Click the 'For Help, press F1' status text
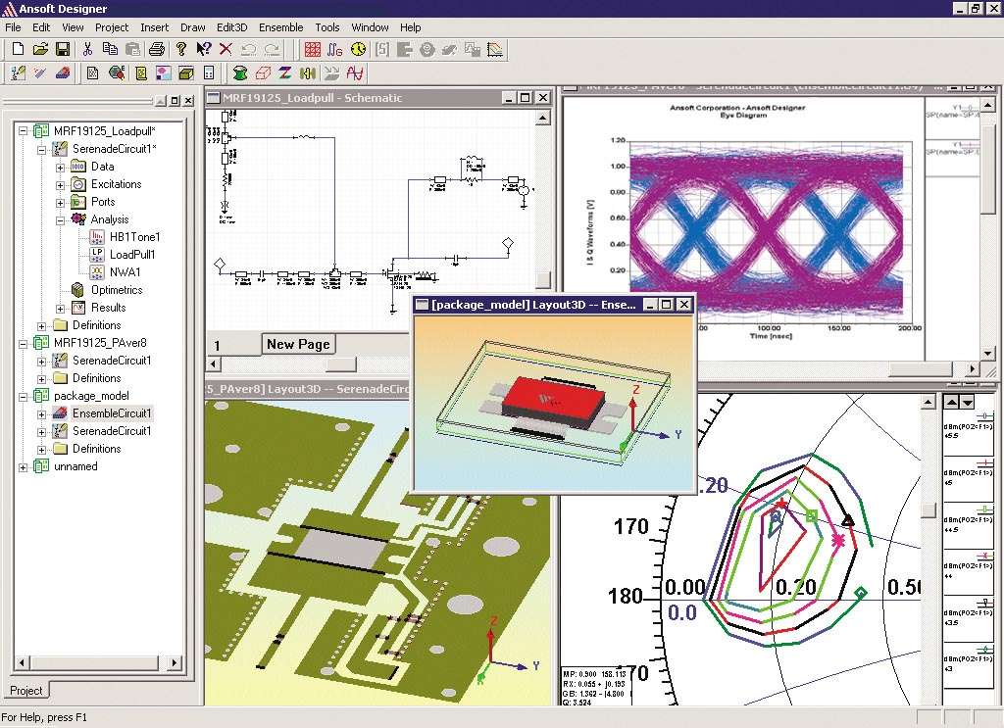This screenshot has height=728, width=1004. click(x=44, y=718)
